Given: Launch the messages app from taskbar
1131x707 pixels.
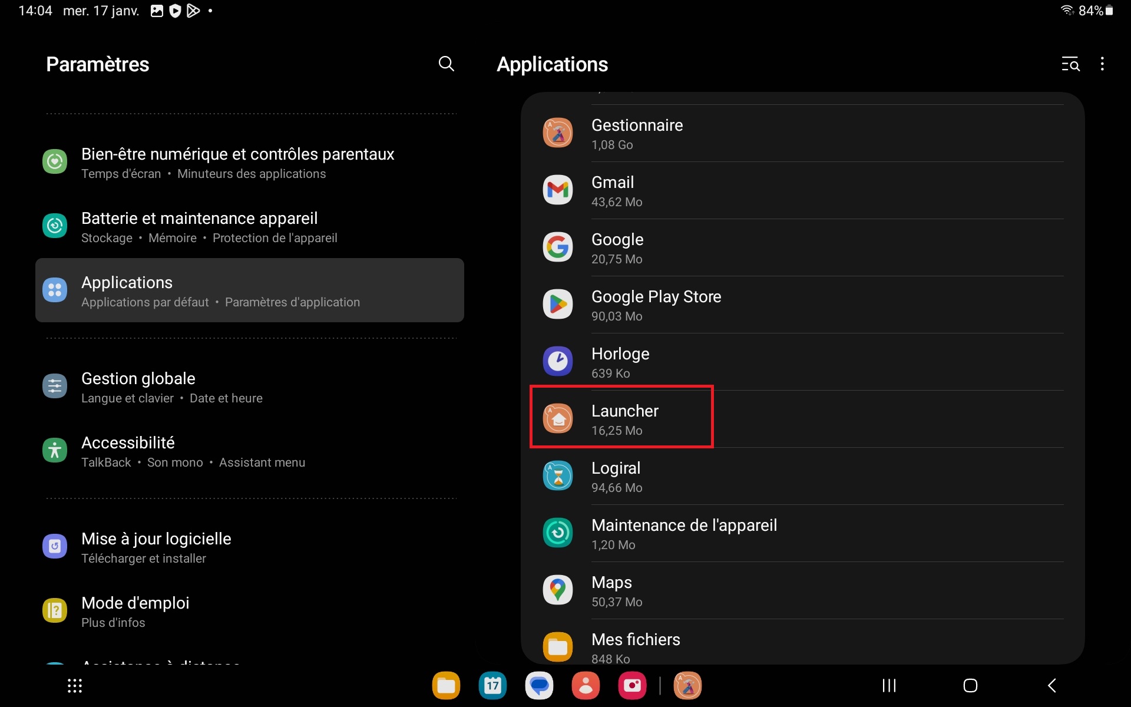Looking at the screenshot, I should 539,686.
